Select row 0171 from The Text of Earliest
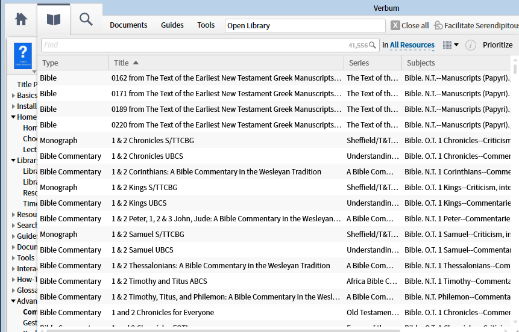Viewport: 519px width, 332px height. [274, 93]
